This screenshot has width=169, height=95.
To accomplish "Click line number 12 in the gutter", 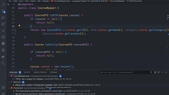I will point(13,15).
